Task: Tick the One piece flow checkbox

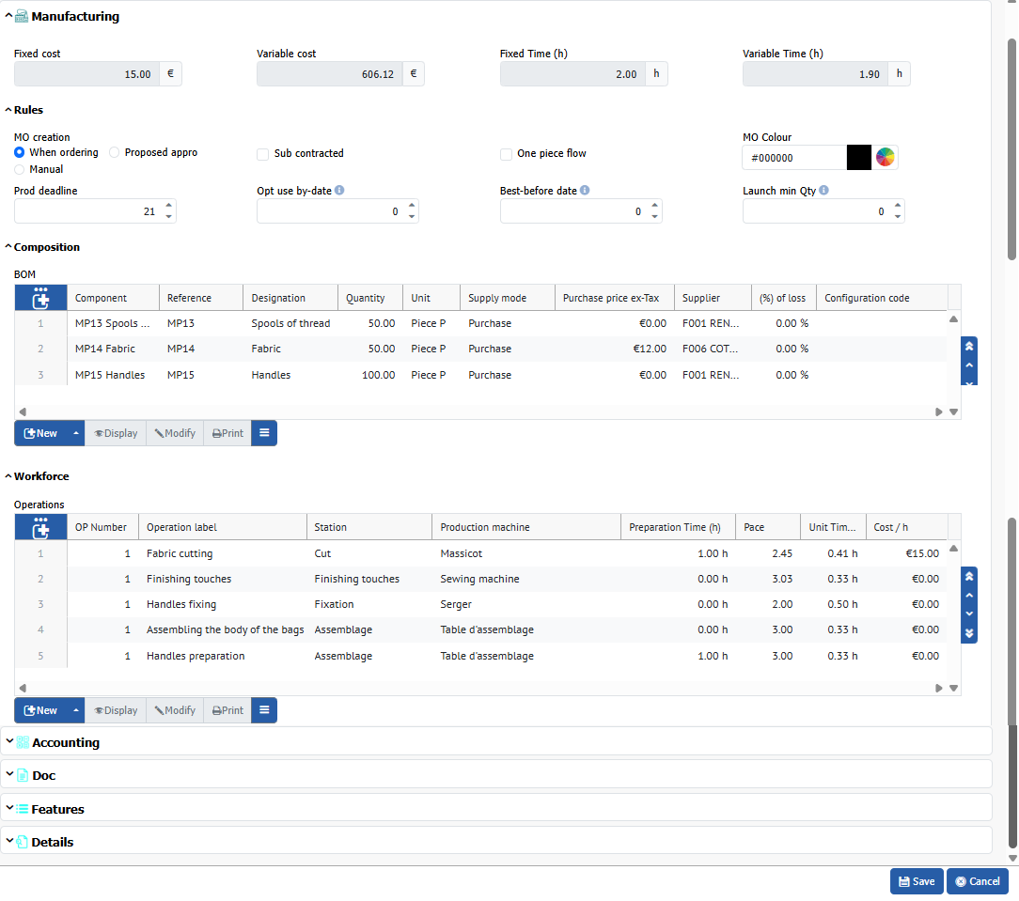Action: [507, 154]
